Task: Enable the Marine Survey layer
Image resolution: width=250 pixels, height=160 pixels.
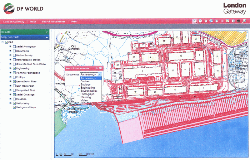Action: (14, 56)
